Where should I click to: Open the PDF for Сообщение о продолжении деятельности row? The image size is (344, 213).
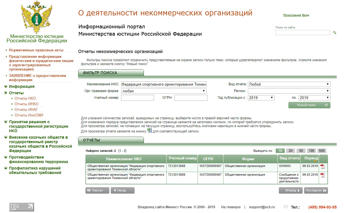click(323, 175)
